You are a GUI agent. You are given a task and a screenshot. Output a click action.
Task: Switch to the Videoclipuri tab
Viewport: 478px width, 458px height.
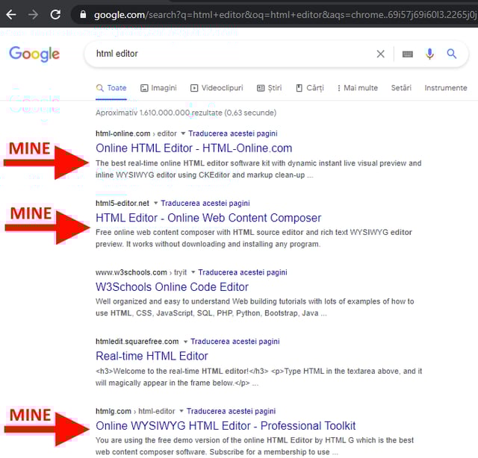click(x=217, y=88)
